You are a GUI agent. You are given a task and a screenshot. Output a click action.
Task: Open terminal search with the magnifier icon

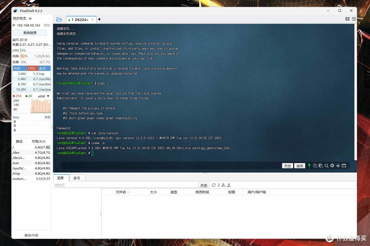[x=326, y=166]
